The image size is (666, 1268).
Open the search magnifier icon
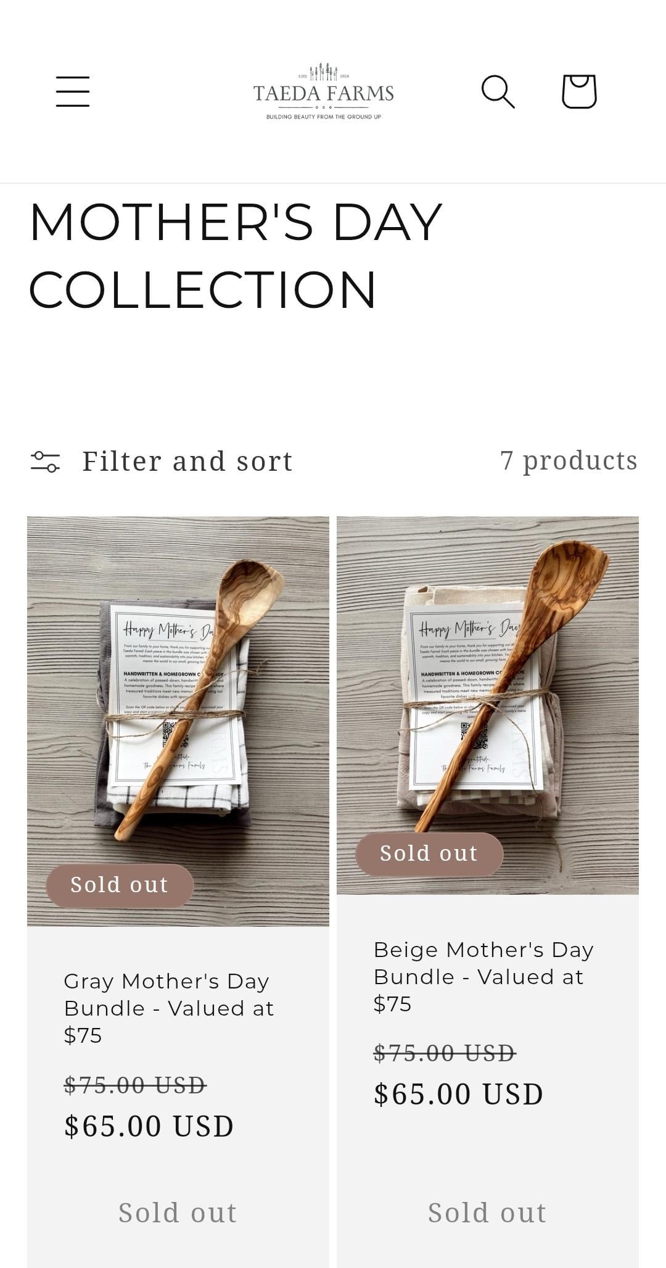click(498, 91)
